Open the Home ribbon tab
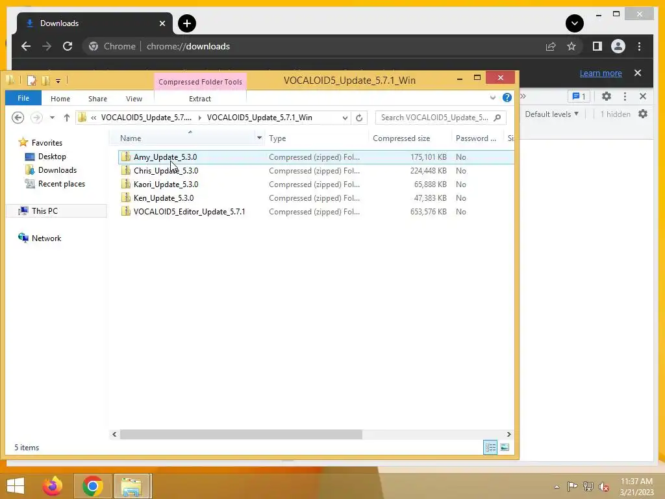This screenshot has width=665, height=499. click(x=60, y=99)
